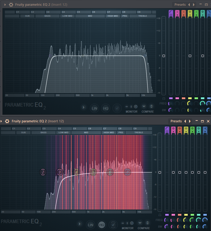Open plugin options gear in top EQ window
The width and height of the screenshot is (211, 231).
(11, 5)
